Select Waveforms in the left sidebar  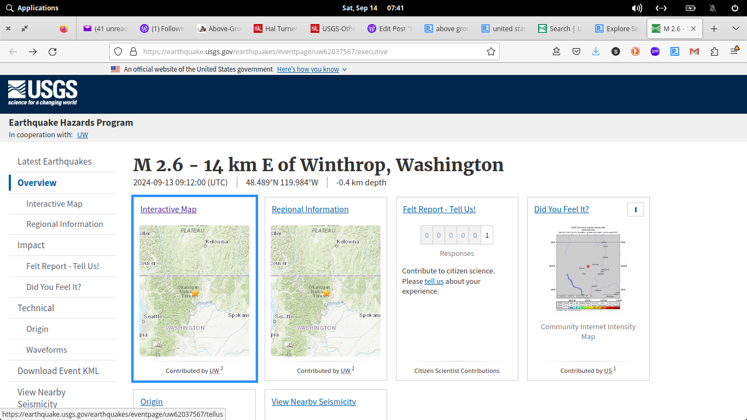tap(46, 350)
